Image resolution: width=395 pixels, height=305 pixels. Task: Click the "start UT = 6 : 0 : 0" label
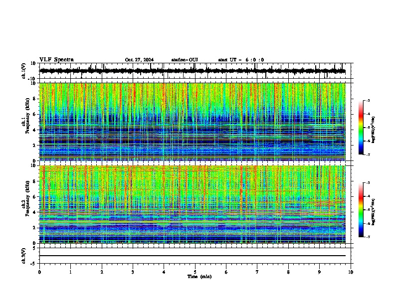(x=241, y=60)
